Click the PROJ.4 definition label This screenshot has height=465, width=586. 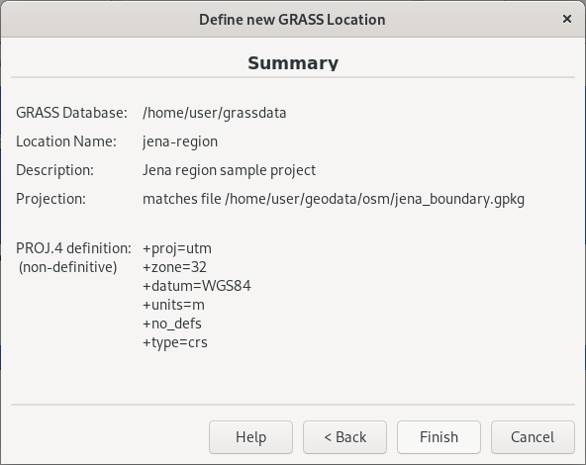pos(73,248)
